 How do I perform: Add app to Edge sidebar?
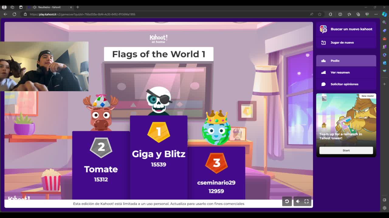pos(384,84)
